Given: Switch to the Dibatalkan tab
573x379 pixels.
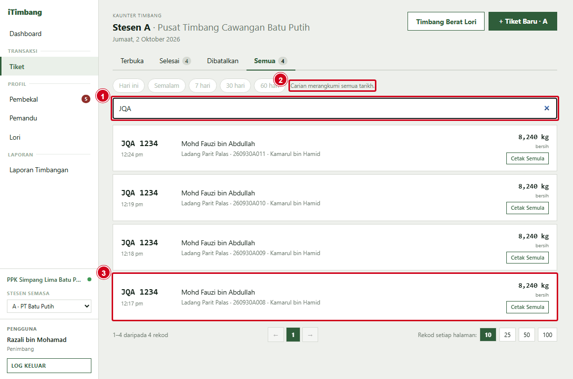Looking at the screenshot, I should [223, 61].
